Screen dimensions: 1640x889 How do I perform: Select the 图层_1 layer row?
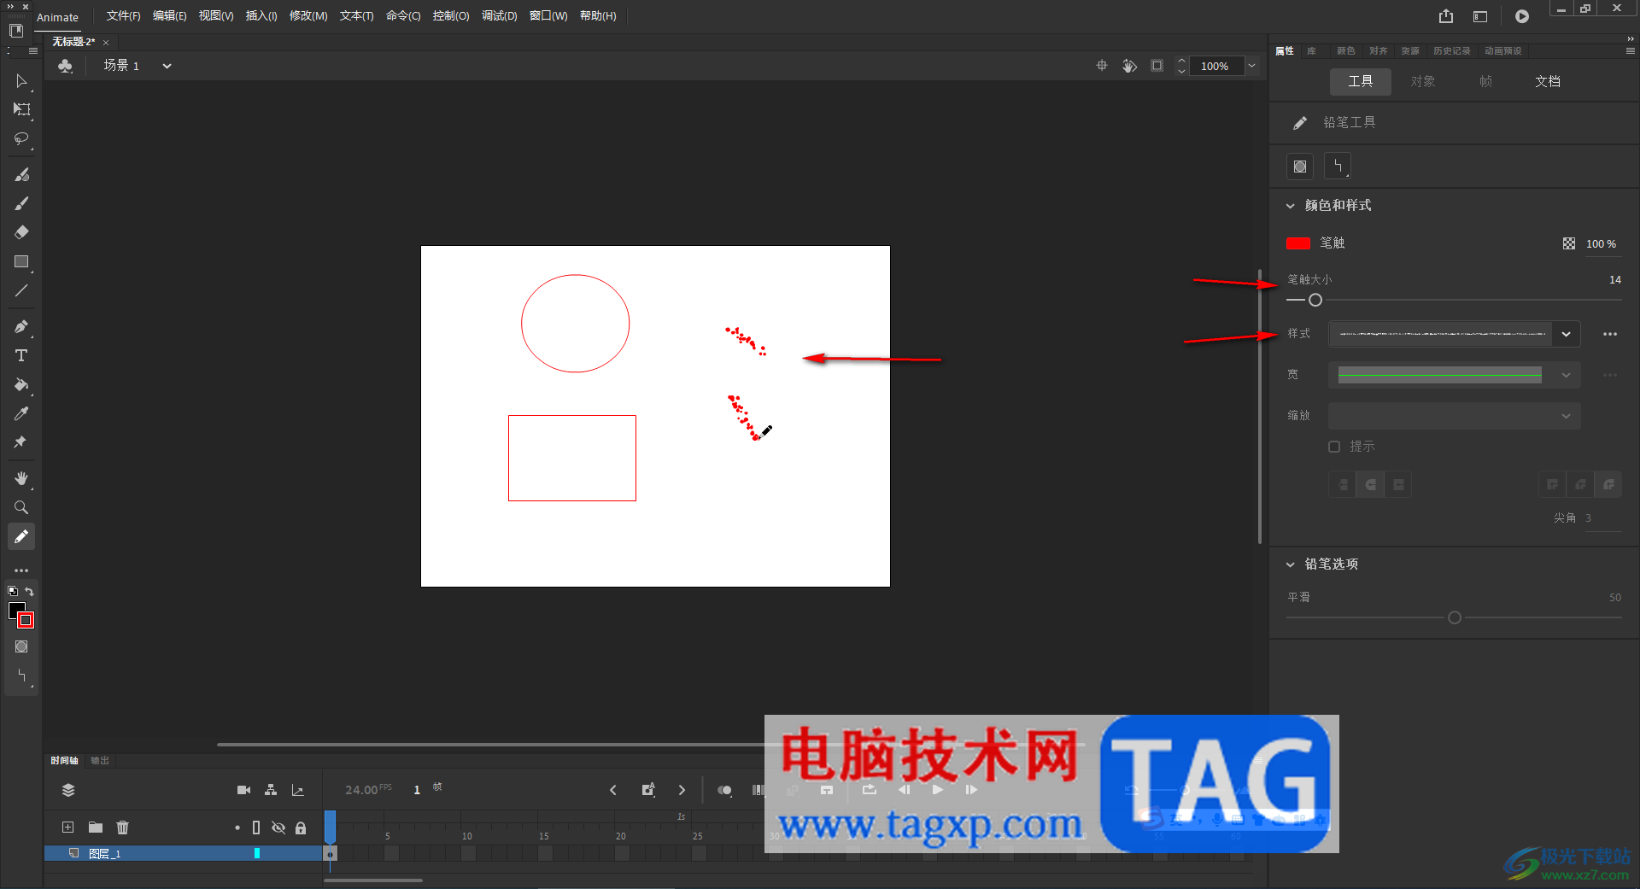(183, 853)
